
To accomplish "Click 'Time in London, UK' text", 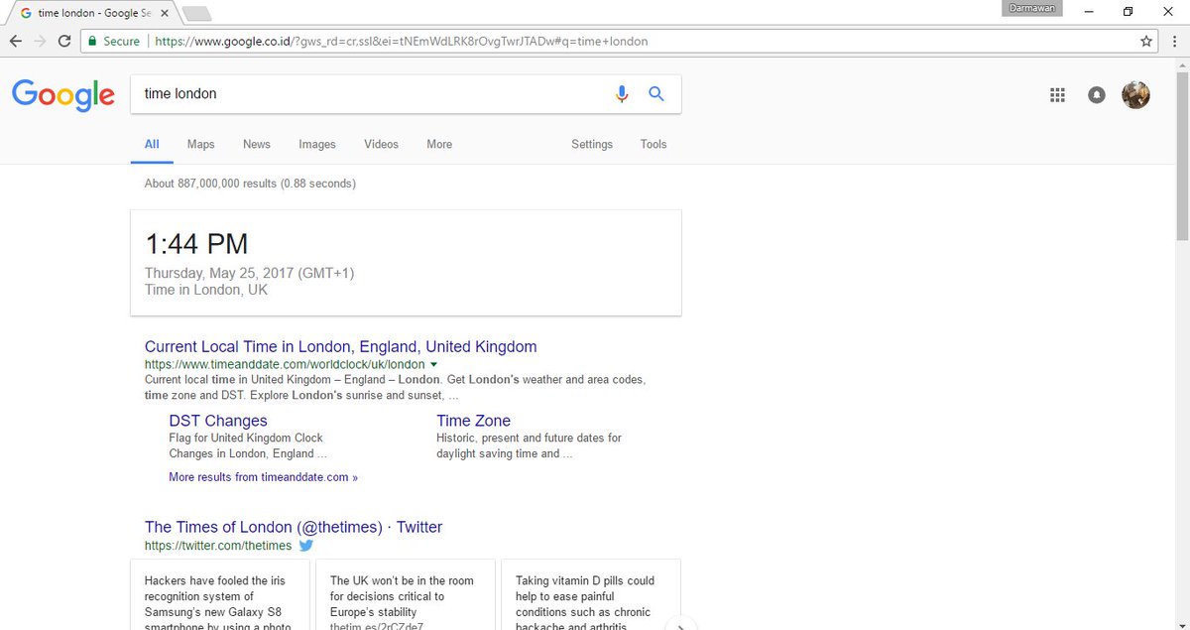I will (x=206, y=290).
